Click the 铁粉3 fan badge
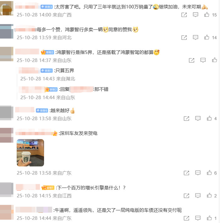The height and width of the screenshot is (223, 220). click(x=47, y=7)
